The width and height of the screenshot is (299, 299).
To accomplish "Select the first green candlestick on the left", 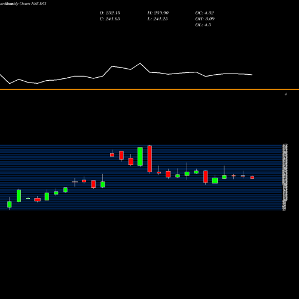I will coord(10,204).
